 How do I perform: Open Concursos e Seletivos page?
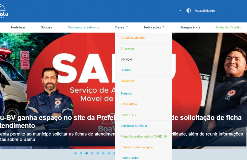[83, 27]
